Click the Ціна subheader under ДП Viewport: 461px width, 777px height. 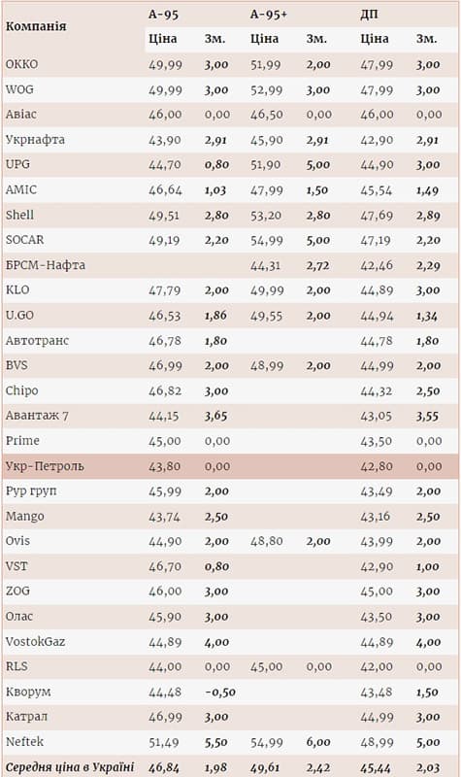(374, 39)
